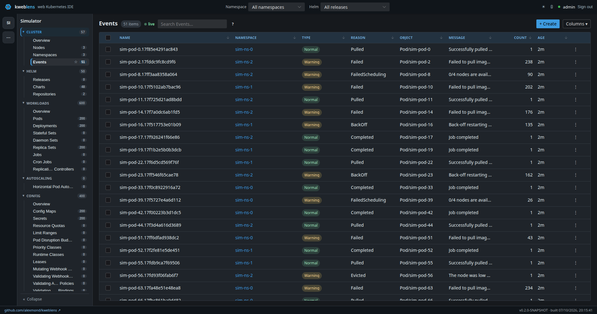The height and width of the screenshot is (314, 597).
Task: Click Sign out
Action: [585, 7]
